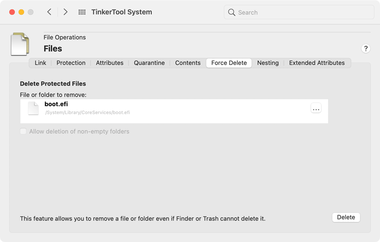
Task: Switch to the Nesting tab
Action: coord(268,63)
